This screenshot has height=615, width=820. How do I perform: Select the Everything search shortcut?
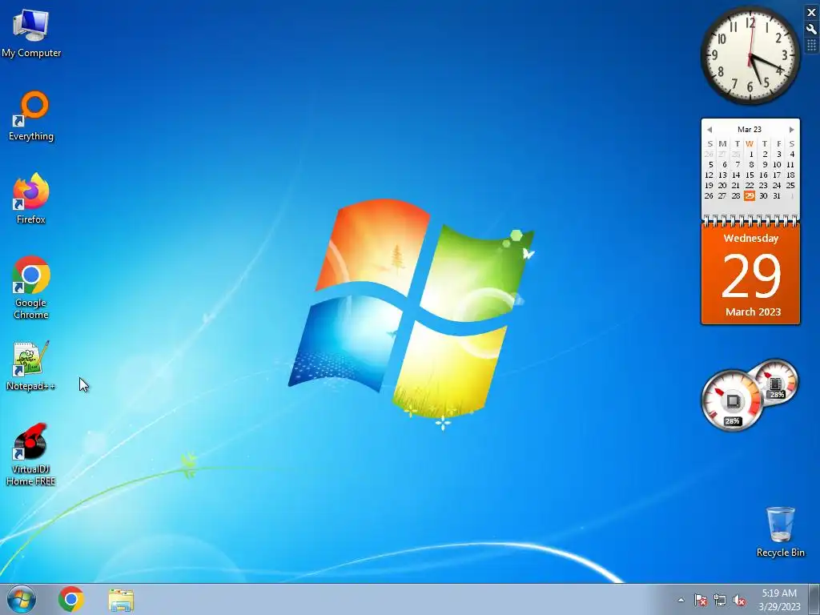click(x=31, y=116)
